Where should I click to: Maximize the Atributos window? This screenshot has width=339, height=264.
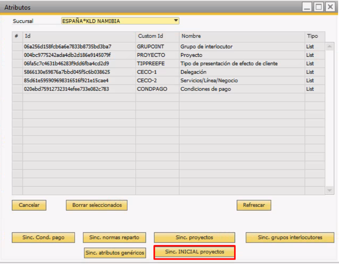click(x=319, y=7)
